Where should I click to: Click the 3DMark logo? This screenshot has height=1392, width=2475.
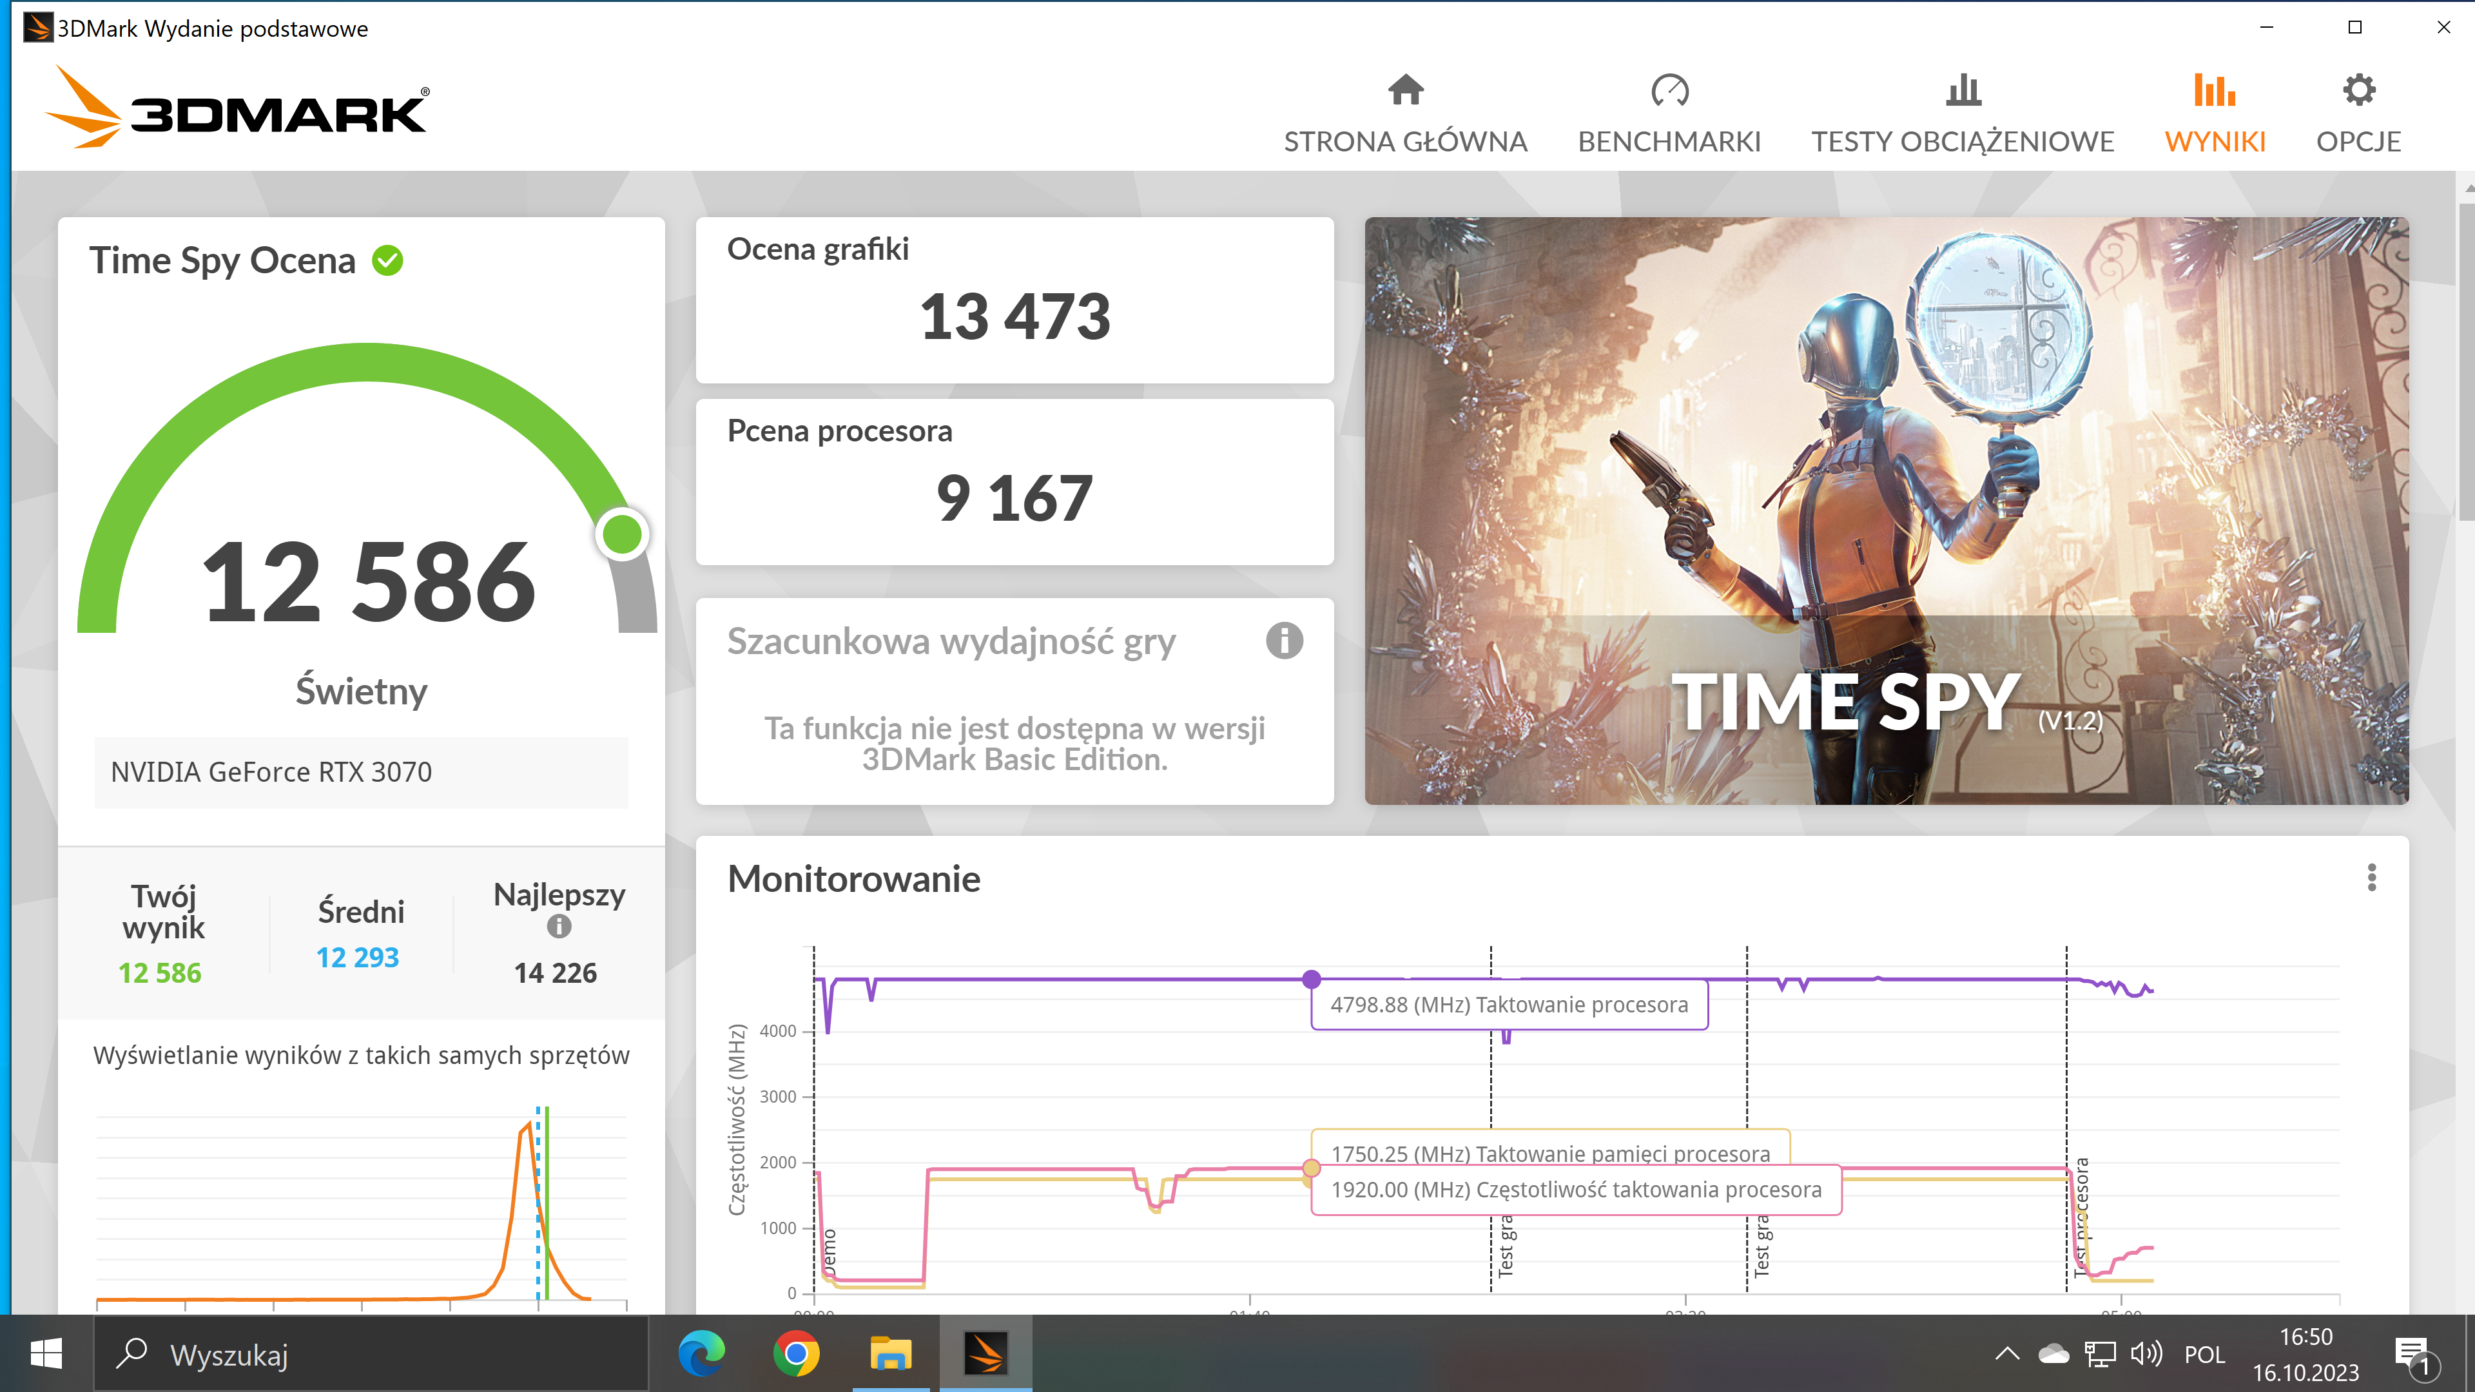click(237, 108)
